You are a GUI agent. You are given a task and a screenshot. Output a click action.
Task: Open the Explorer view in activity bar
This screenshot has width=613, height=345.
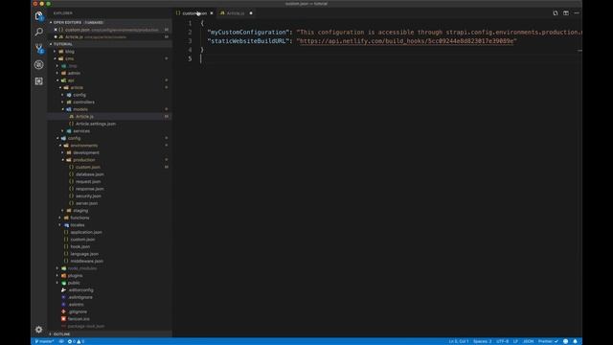(x=38, y=15)
